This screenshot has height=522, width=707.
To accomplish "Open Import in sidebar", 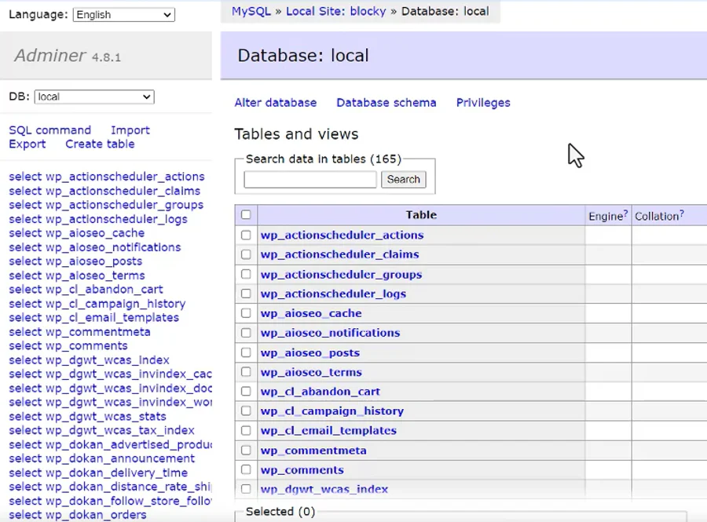I will point(130,130).
